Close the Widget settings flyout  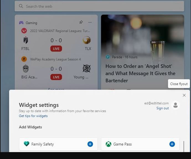[184, 95]
